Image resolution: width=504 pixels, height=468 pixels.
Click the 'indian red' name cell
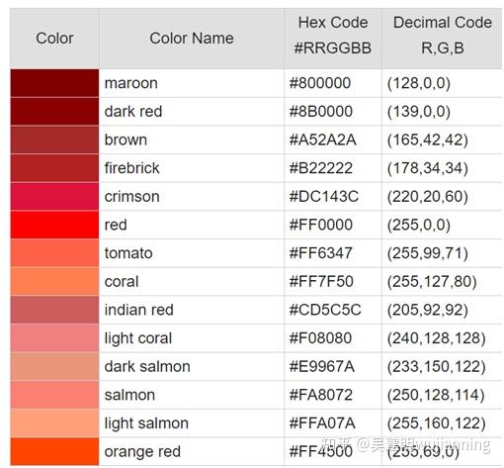click(x=192, y=310)
